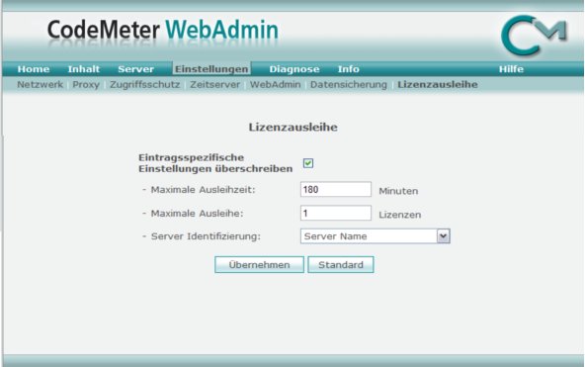Click the Übernehmen button
The image size is (585, 367).
(259, 265)
